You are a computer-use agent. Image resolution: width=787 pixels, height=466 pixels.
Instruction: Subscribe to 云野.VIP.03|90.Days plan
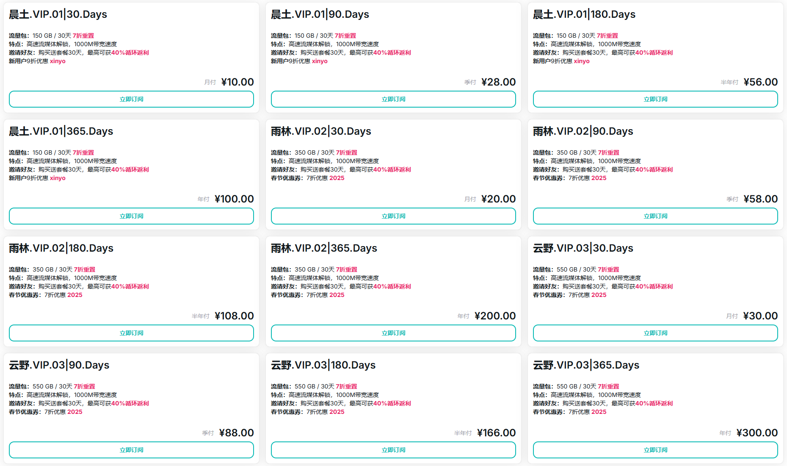[131, 450]
